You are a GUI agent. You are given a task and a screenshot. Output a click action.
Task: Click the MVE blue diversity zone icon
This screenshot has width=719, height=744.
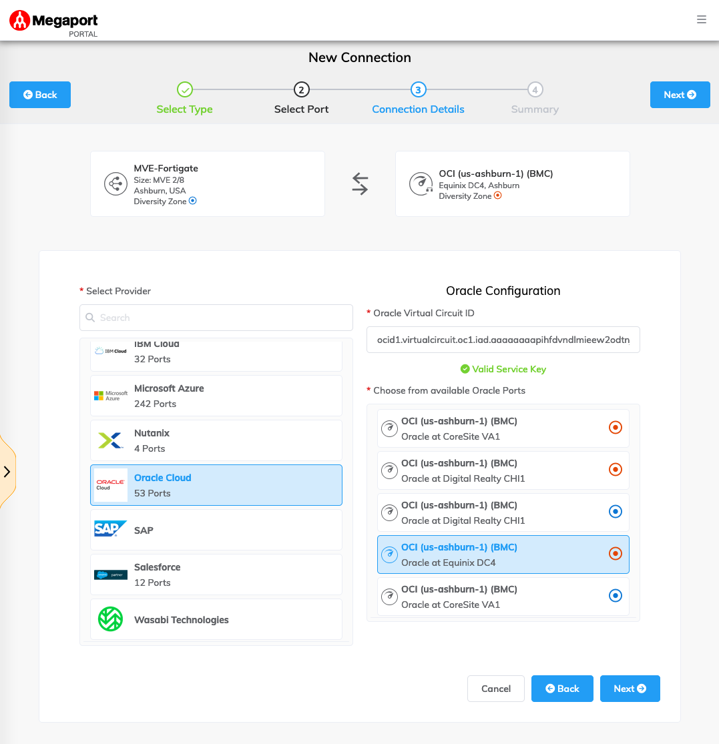click(193, 201)
